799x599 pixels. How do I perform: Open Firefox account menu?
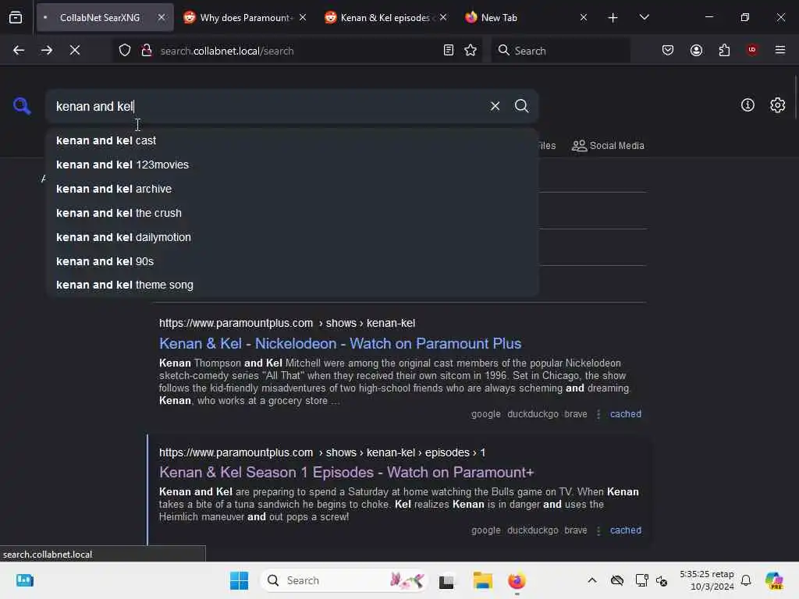click(x=696, y=50)
